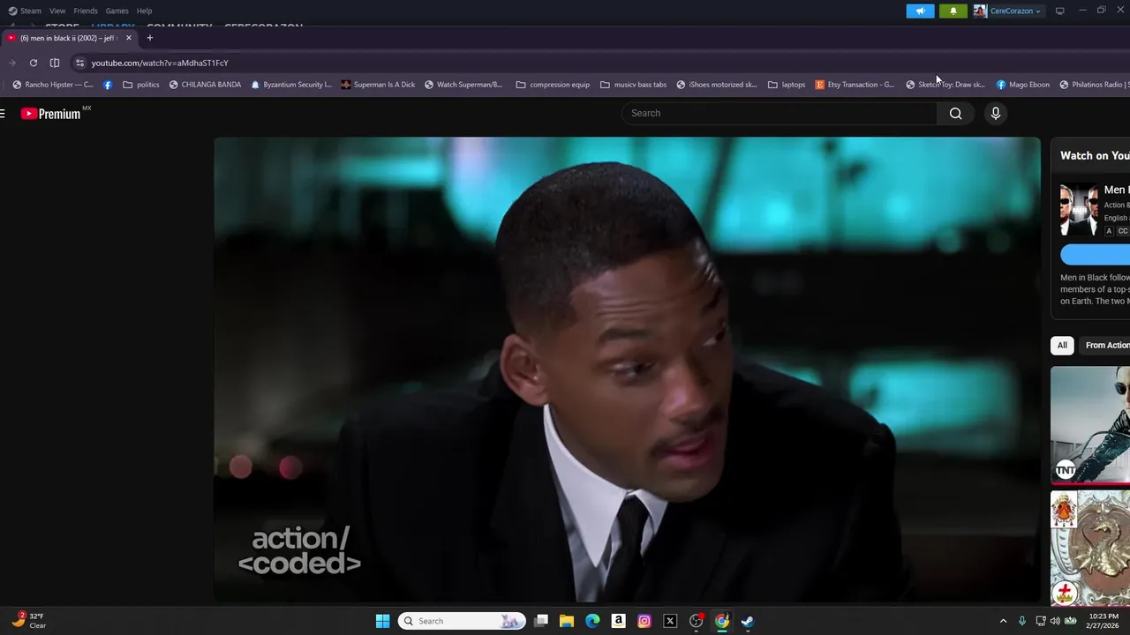This screenshot has height=635, width=1130.
Task: Open the Games menu in Steam
Action: 117,11
